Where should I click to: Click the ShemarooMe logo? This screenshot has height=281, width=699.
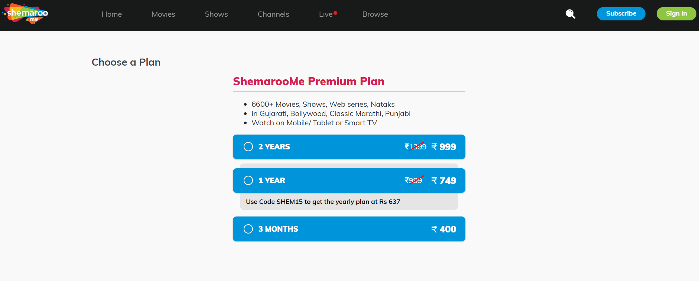(x=25, y=14)
